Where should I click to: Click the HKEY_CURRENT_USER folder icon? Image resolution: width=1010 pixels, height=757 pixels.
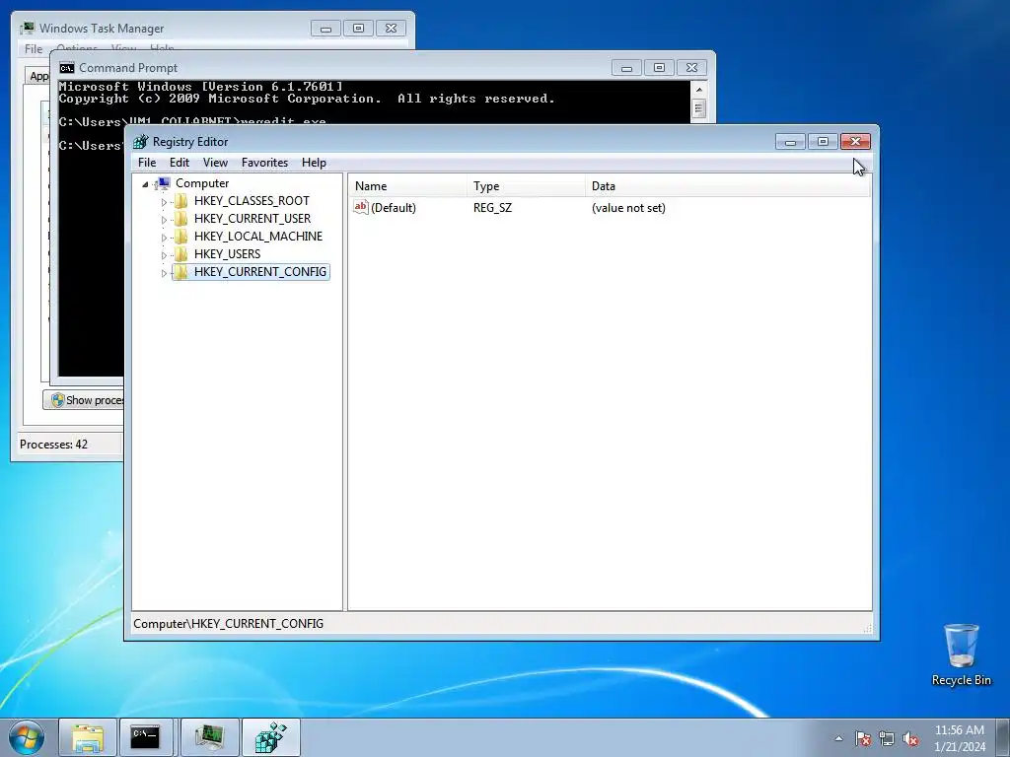pos(181,219)
